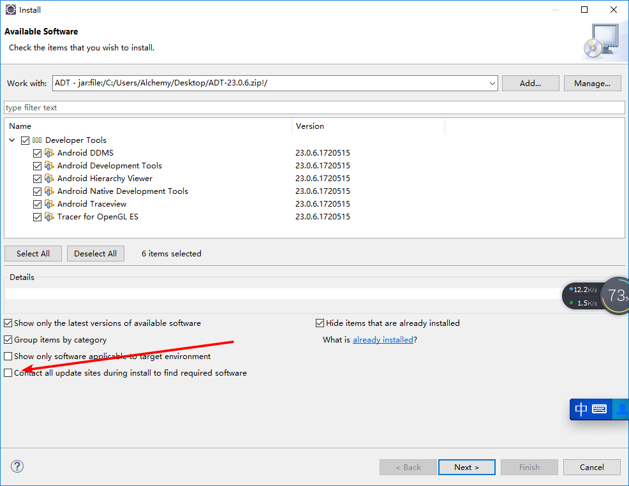The image size is (629, 486).
Task: Select the Android Hierarchy Viewer row label
Action: point(105,179)
